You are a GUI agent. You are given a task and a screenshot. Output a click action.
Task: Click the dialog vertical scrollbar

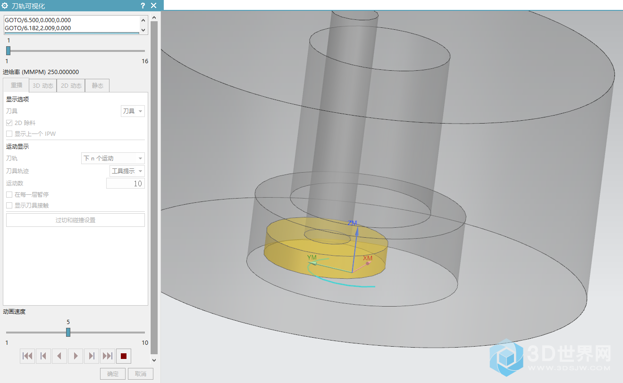[x=154, y=187]
